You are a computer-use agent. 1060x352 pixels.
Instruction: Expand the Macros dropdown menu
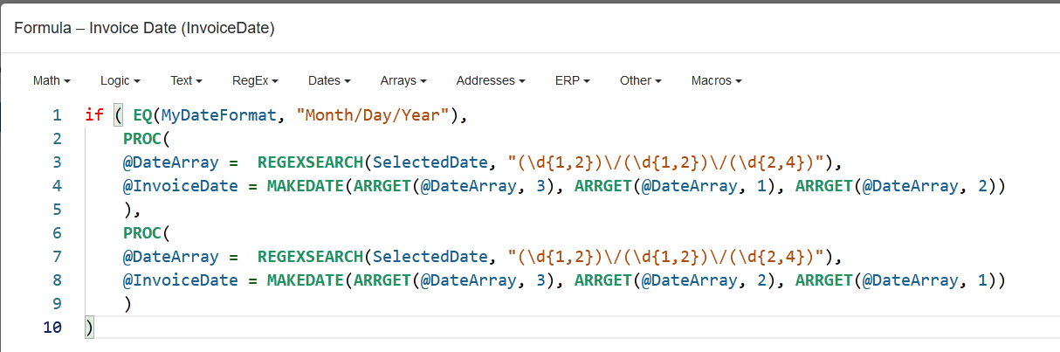716,80
